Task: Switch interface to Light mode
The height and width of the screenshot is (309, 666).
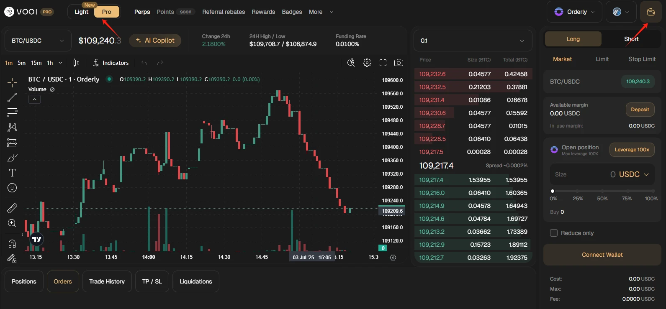Action: [82, 12]
